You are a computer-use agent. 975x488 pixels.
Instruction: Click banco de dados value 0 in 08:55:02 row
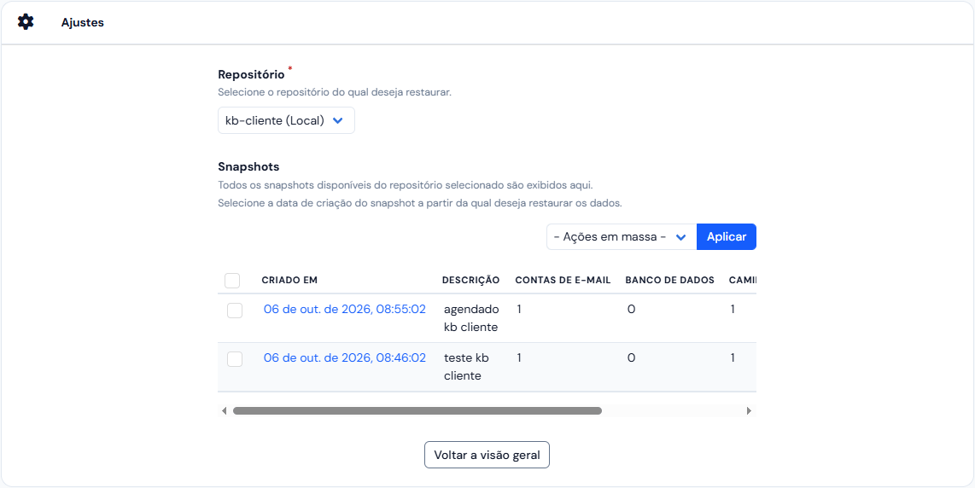click(x=631, y=309)
